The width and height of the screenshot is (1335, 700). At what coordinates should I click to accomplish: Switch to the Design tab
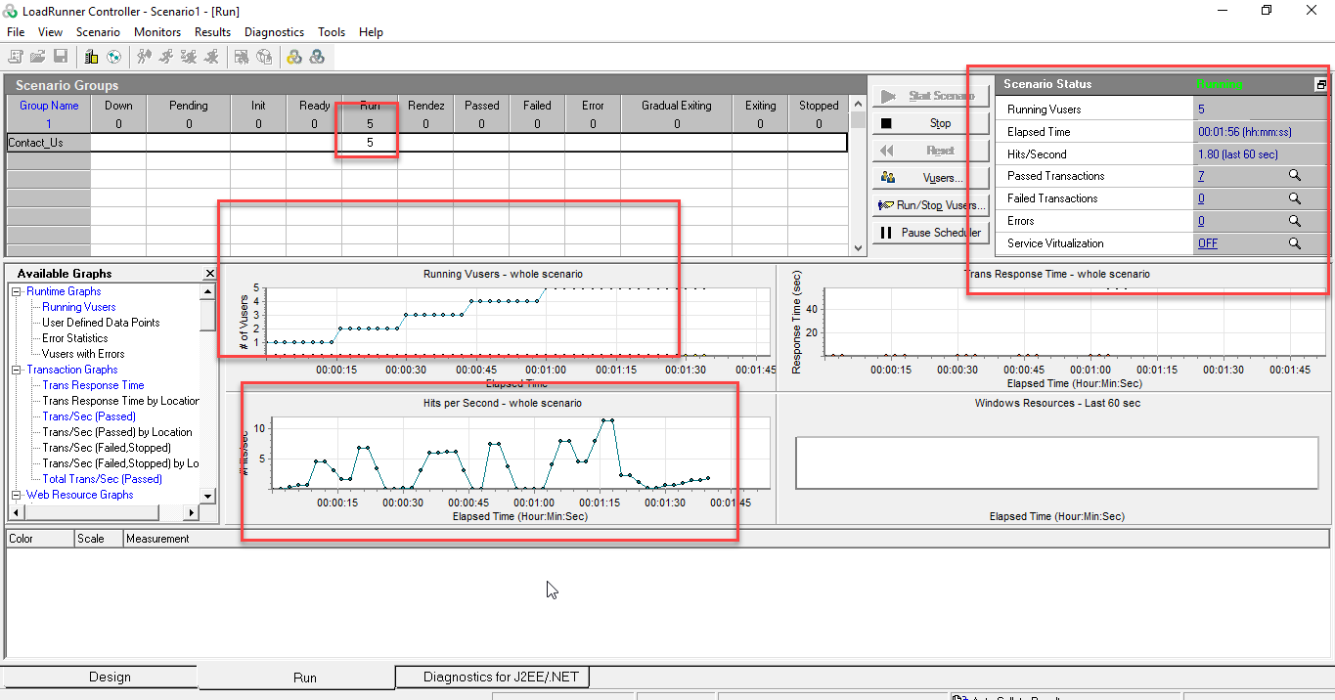tap(111, 676)
